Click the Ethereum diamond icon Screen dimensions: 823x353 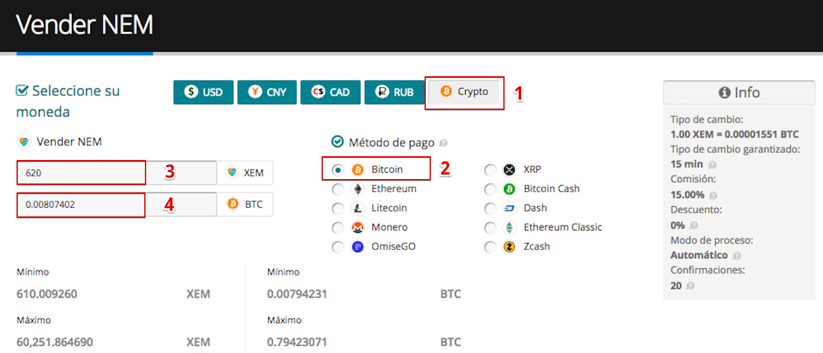click(358, 189)
